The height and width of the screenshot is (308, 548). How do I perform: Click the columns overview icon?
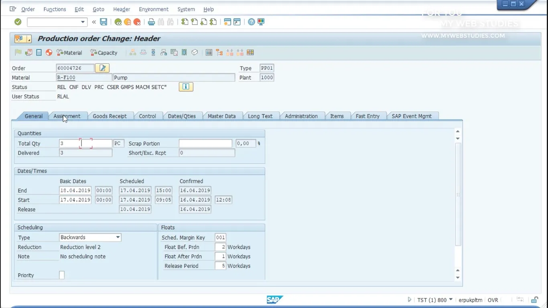[209, 53]
